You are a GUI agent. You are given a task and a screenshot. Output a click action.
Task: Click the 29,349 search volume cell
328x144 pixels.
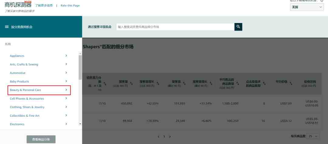coord(180,121)
